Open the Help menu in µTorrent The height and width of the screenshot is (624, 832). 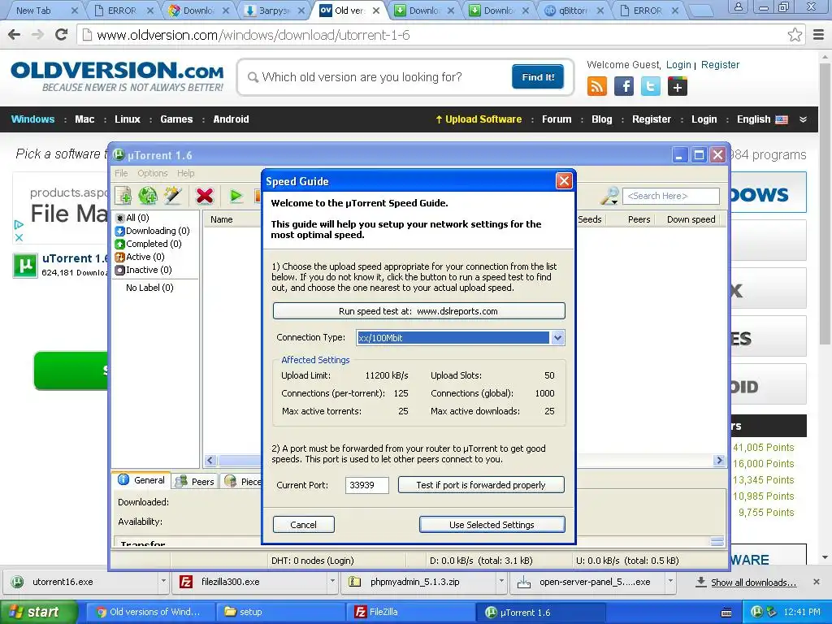coord(186,173)
